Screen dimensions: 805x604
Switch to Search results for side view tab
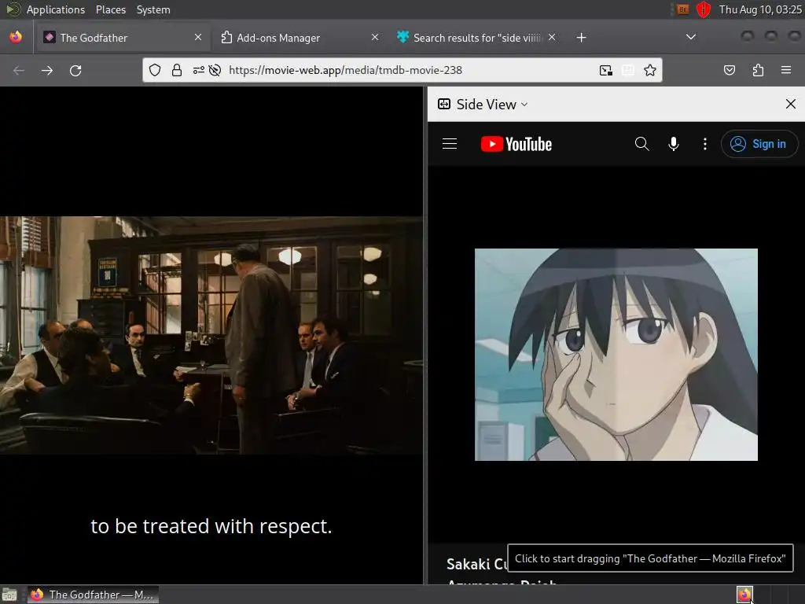coord(476,38)
